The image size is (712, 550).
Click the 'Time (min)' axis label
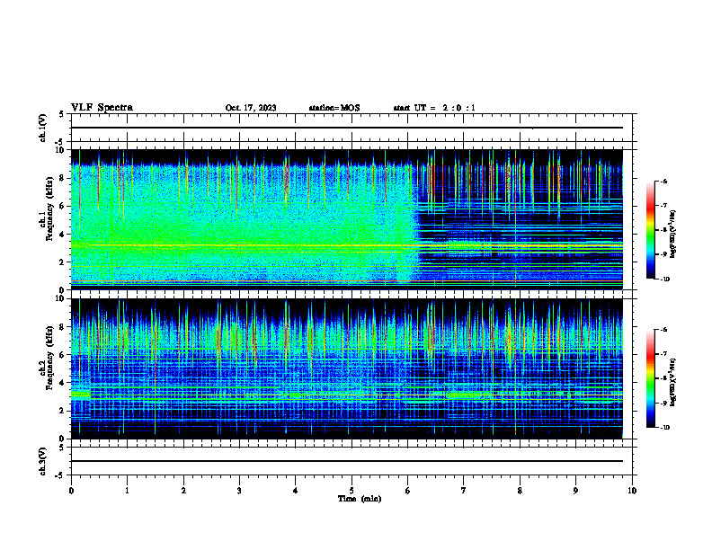point(360,499)
